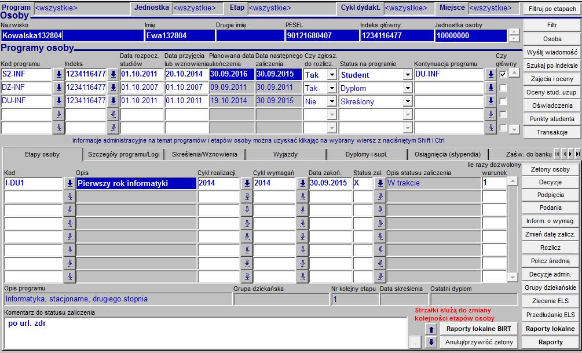This screenshot has width=582, height=353.
Task: Open continuation lookup arrow in Dyplom row
Action: 491,88
